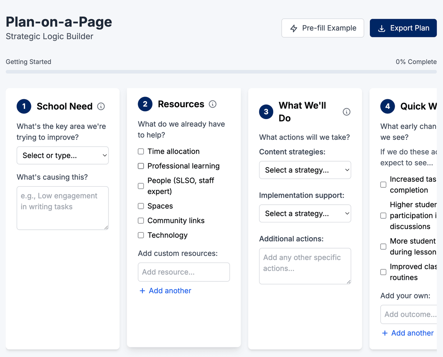Tick the Technology checkbox

(x=141, y=235)
